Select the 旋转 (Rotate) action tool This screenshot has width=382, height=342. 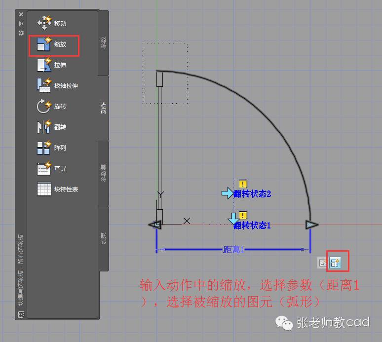(x=52, y=107)
